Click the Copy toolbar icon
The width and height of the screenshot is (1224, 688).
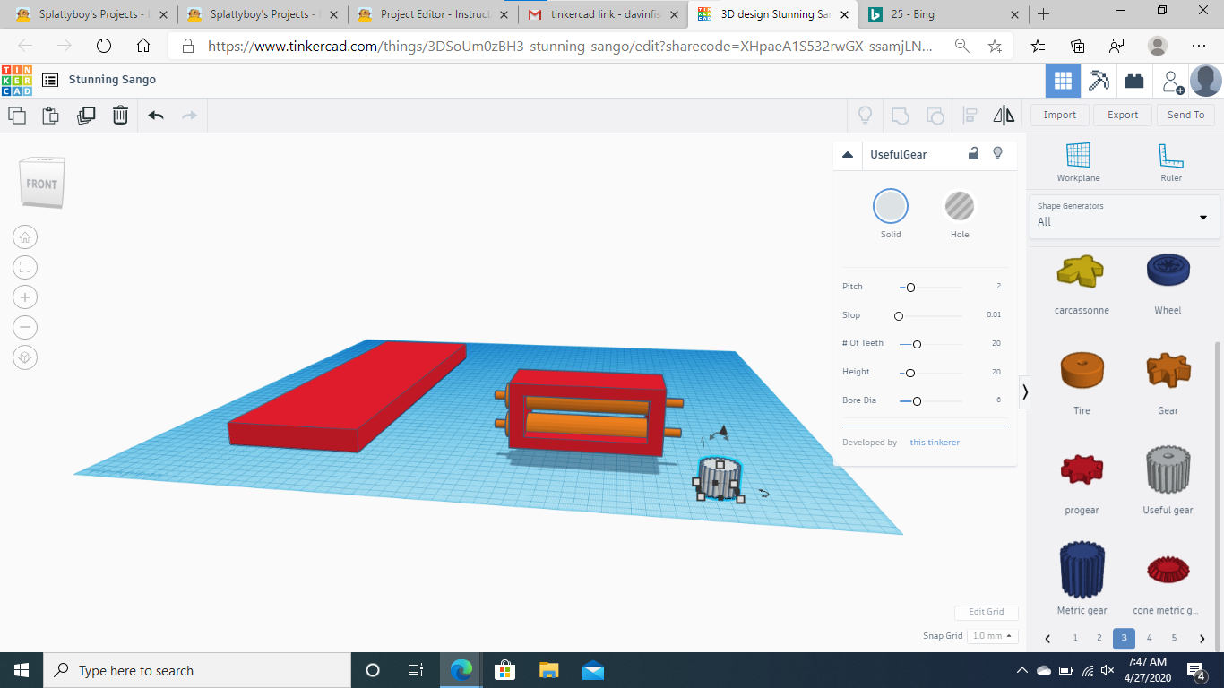tap(17, 115)
